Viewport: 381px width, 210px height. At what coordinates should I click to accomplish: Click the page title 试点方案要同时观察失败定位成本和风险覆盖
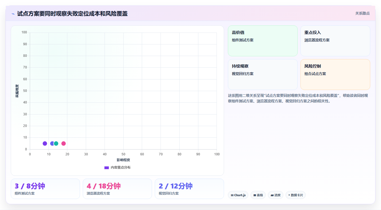(72, 14)
